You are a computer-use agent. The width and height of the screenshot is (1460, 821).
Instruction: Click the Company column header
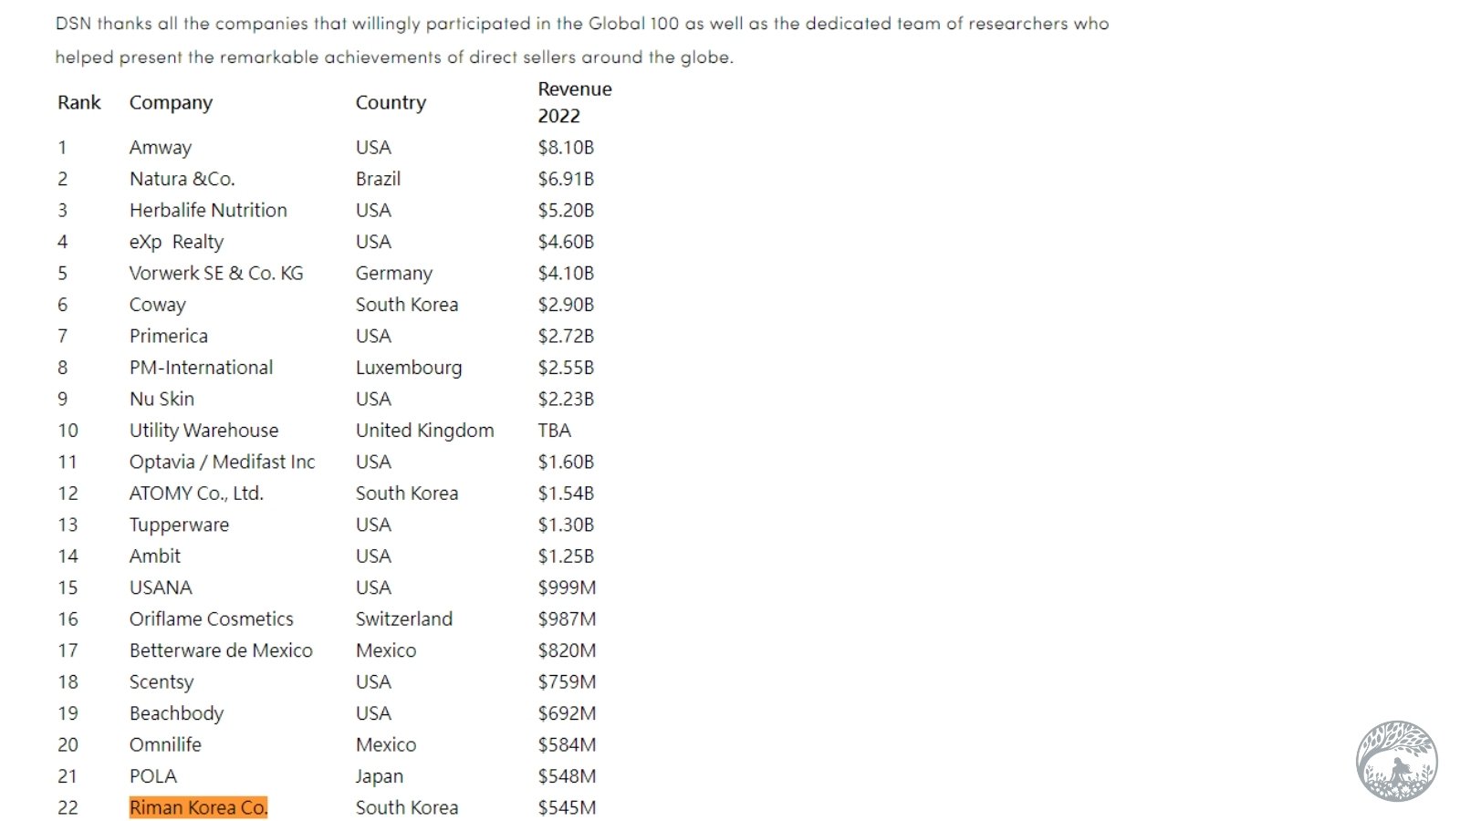coord(171,103)
